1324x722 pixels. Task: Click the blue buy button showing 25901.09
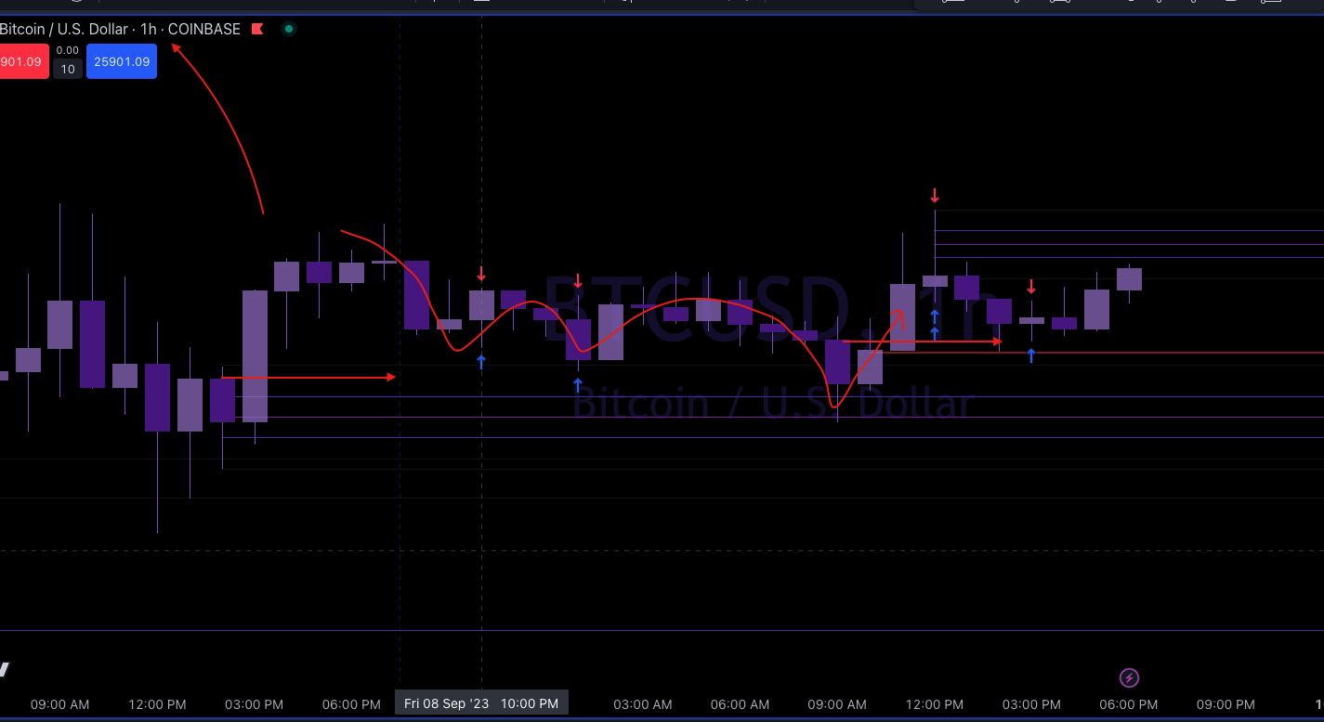tap(122, 60)
